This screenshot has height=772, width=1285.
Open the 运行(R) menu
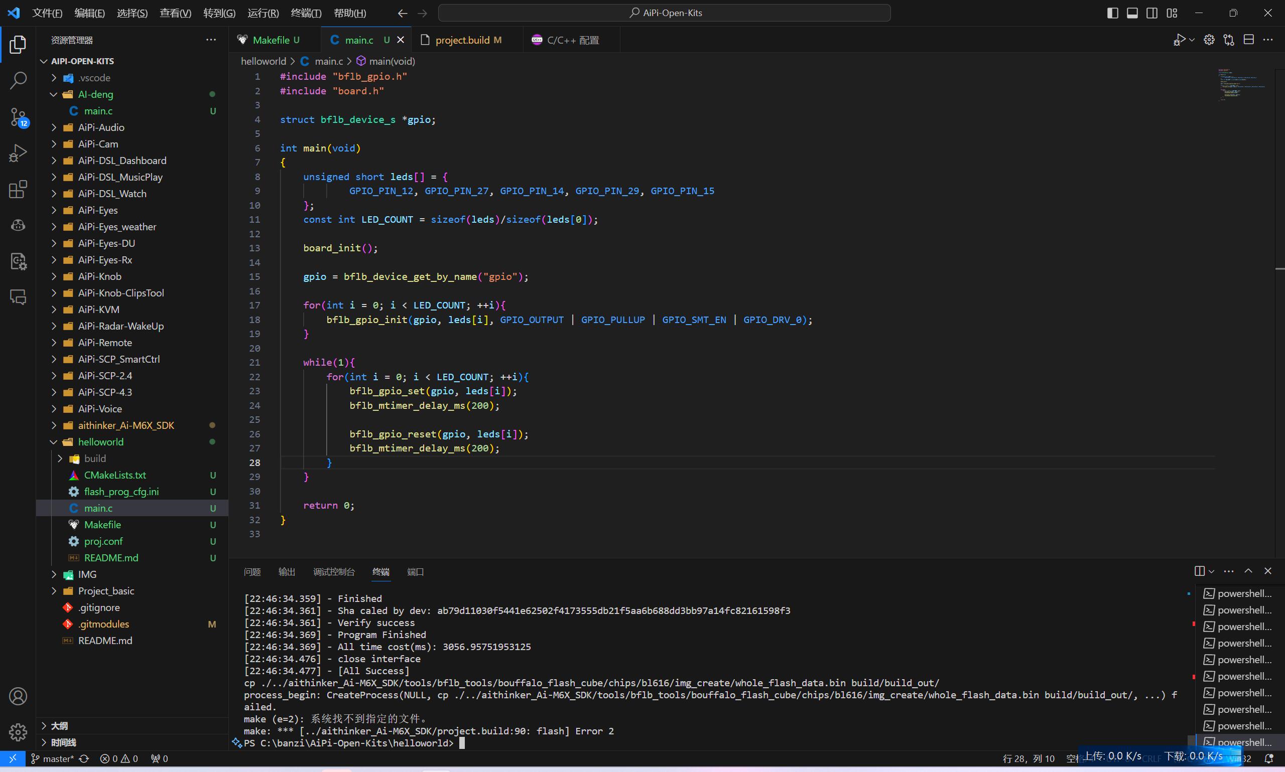point(263,13)
